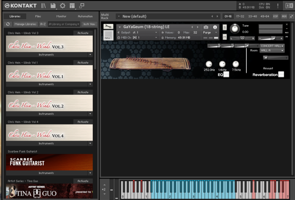Activate Chris Hein Winds Vol 3
This screenshot has height=200, width=295.
(83, 33)
